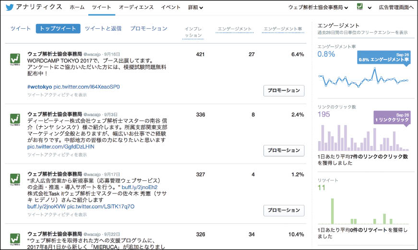Click avatar of the 9月3日 tweet
The height and width of the screenshot is (250, 418).
pos(15,119)
